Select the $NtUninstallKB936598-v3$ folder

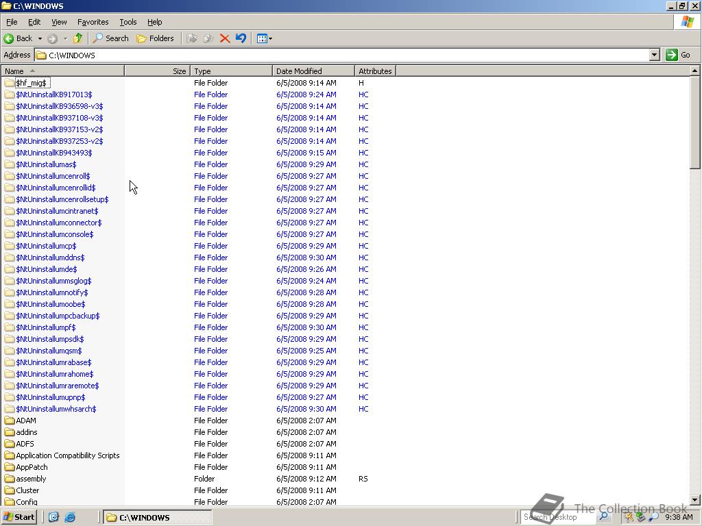click(x=60, y=106)
